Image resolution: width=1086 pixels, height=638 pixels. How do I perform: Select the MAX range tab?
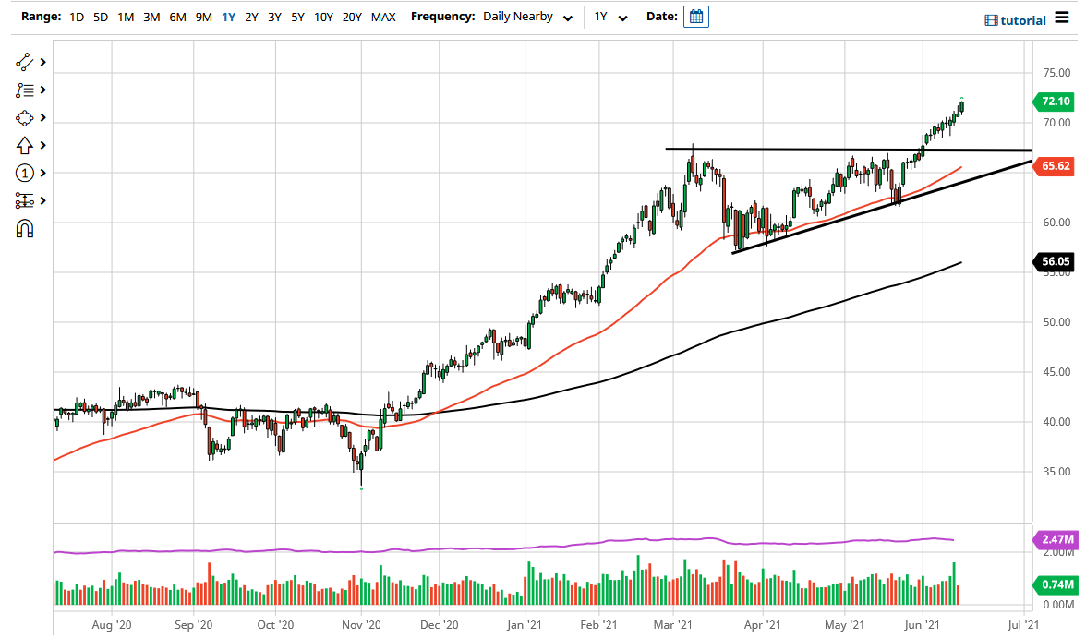pos(383,17)
